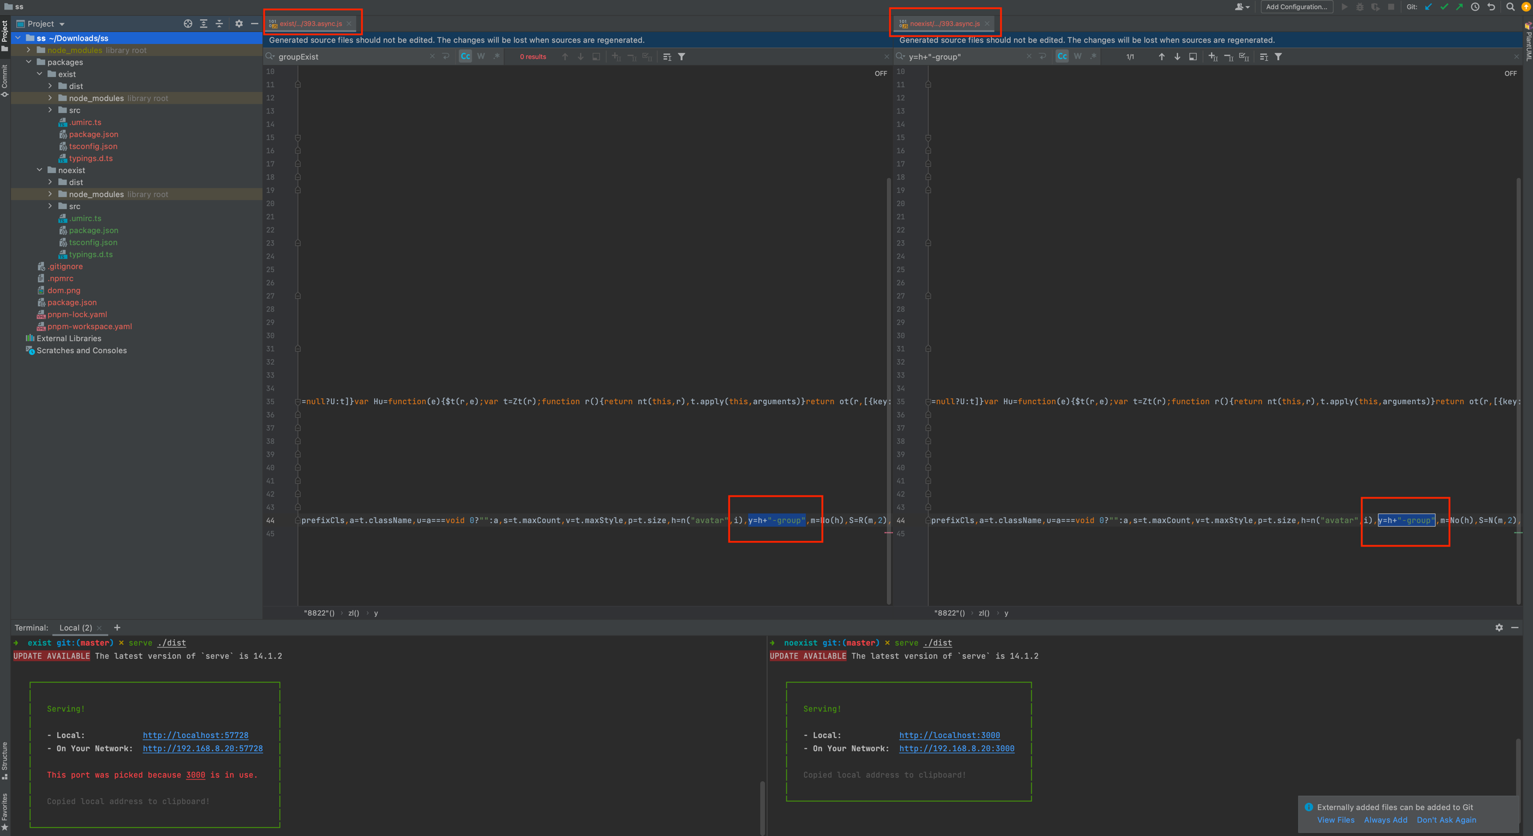Open Project panel settings gear
This screenshot has height=836, width=1533.
239,23
